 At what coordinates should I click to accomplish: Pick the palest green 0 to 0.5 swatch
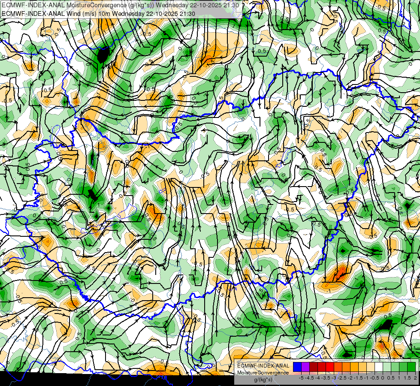click(387, 367)
